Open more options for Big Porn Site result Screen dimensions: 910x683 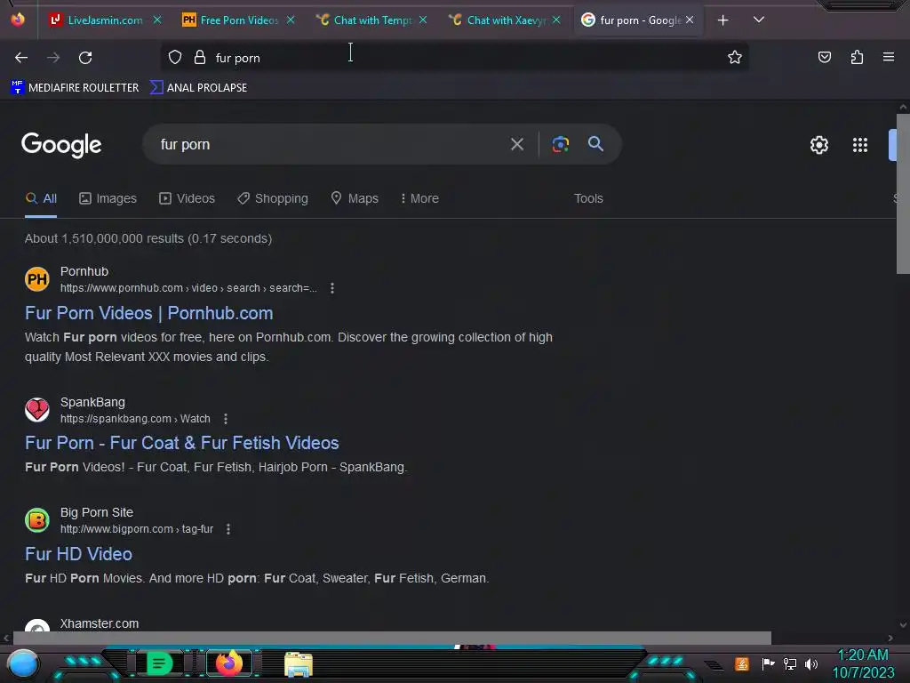pos(228,529)
